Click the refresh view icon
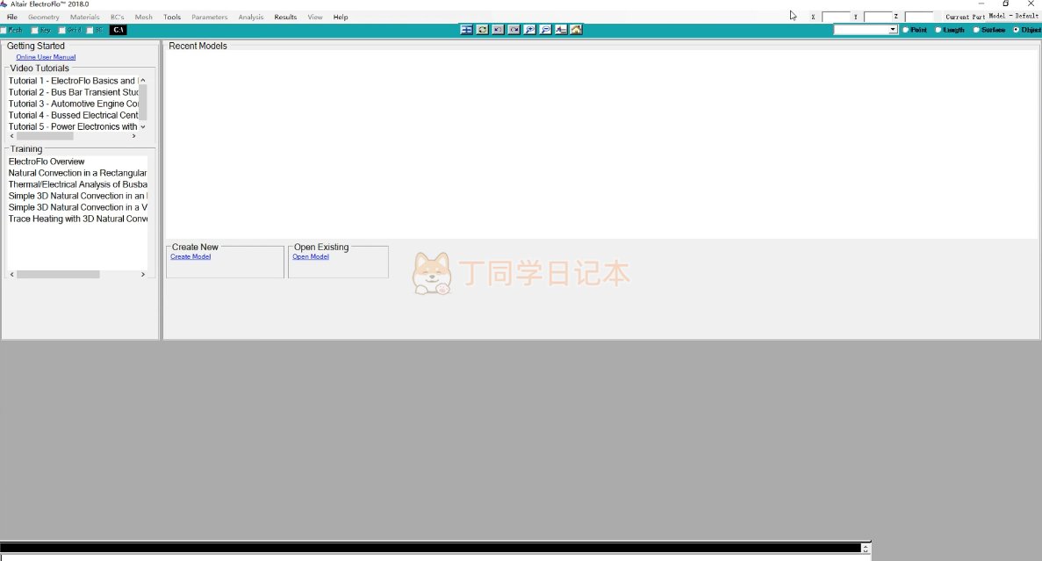The height and width of the screenshot is (561, 1042). click(x=482, y=30)
